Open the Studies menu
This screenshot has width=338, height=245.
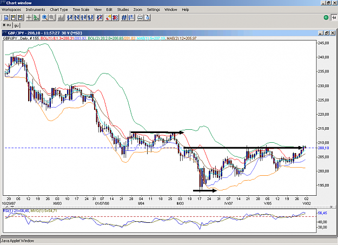tap(123, 10)
